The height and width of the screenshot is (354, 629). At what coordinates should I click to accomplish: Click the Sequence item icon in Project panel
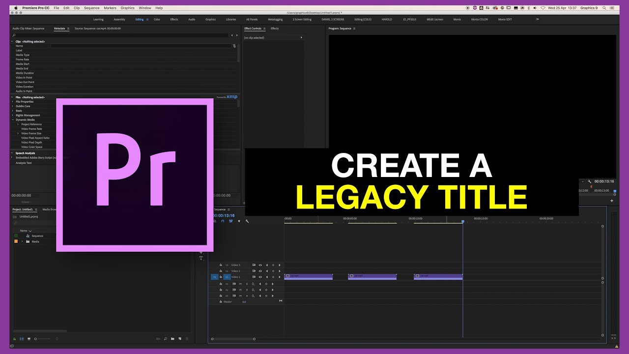(28, 236)
